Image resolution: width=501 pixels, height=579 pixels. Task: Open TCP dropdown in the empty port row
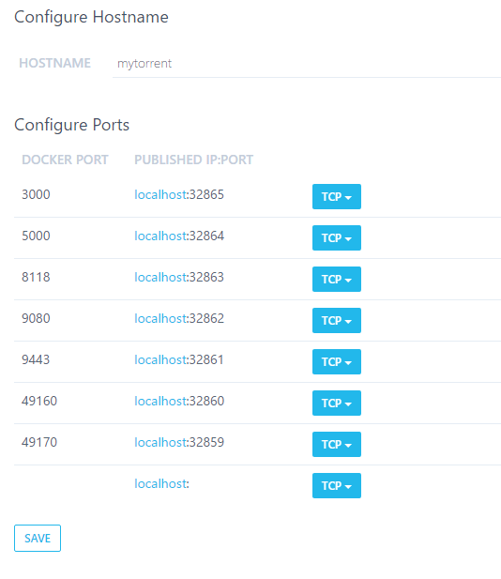pyautogui.click(x=336, y=485)
